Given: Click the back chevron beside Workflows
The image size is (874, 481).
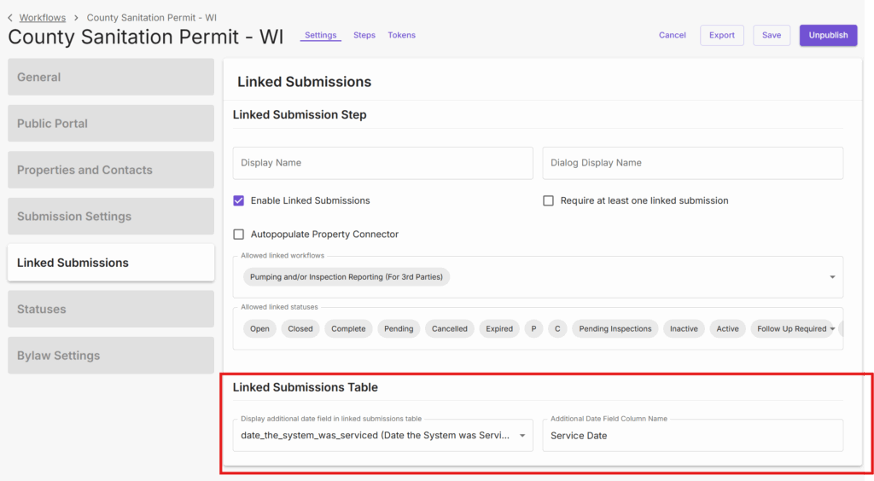Looking at the screenshot, I should point(10,17).
